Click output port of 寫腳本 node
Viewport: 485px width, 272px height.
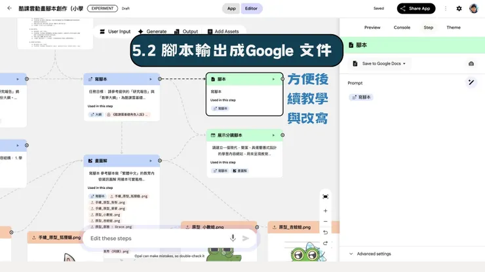(x=160, y=79)
